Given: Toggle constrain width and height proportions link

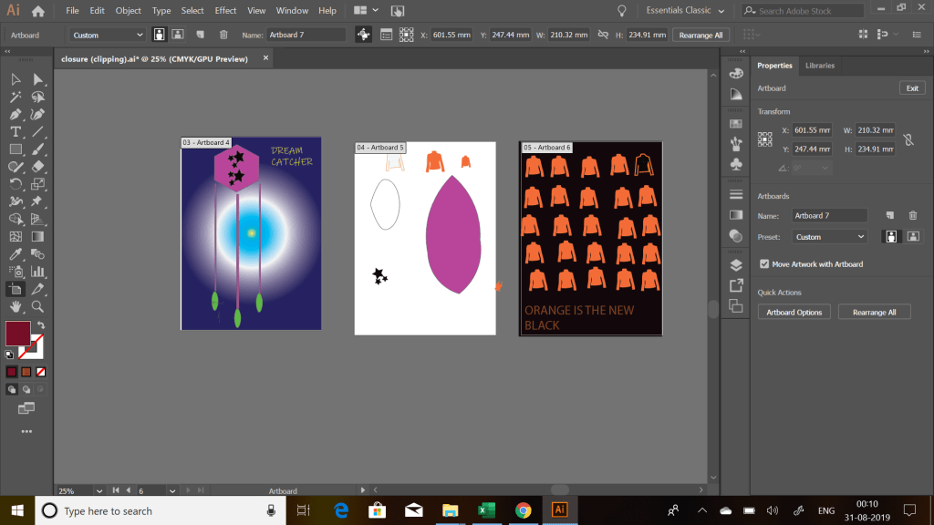Looking at the screenshot, I should tap(907, 139).
